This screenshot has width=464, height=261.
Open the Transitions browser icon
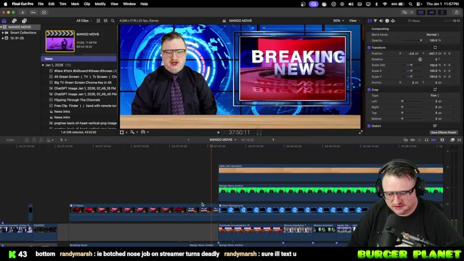click(x=459, y=140)
